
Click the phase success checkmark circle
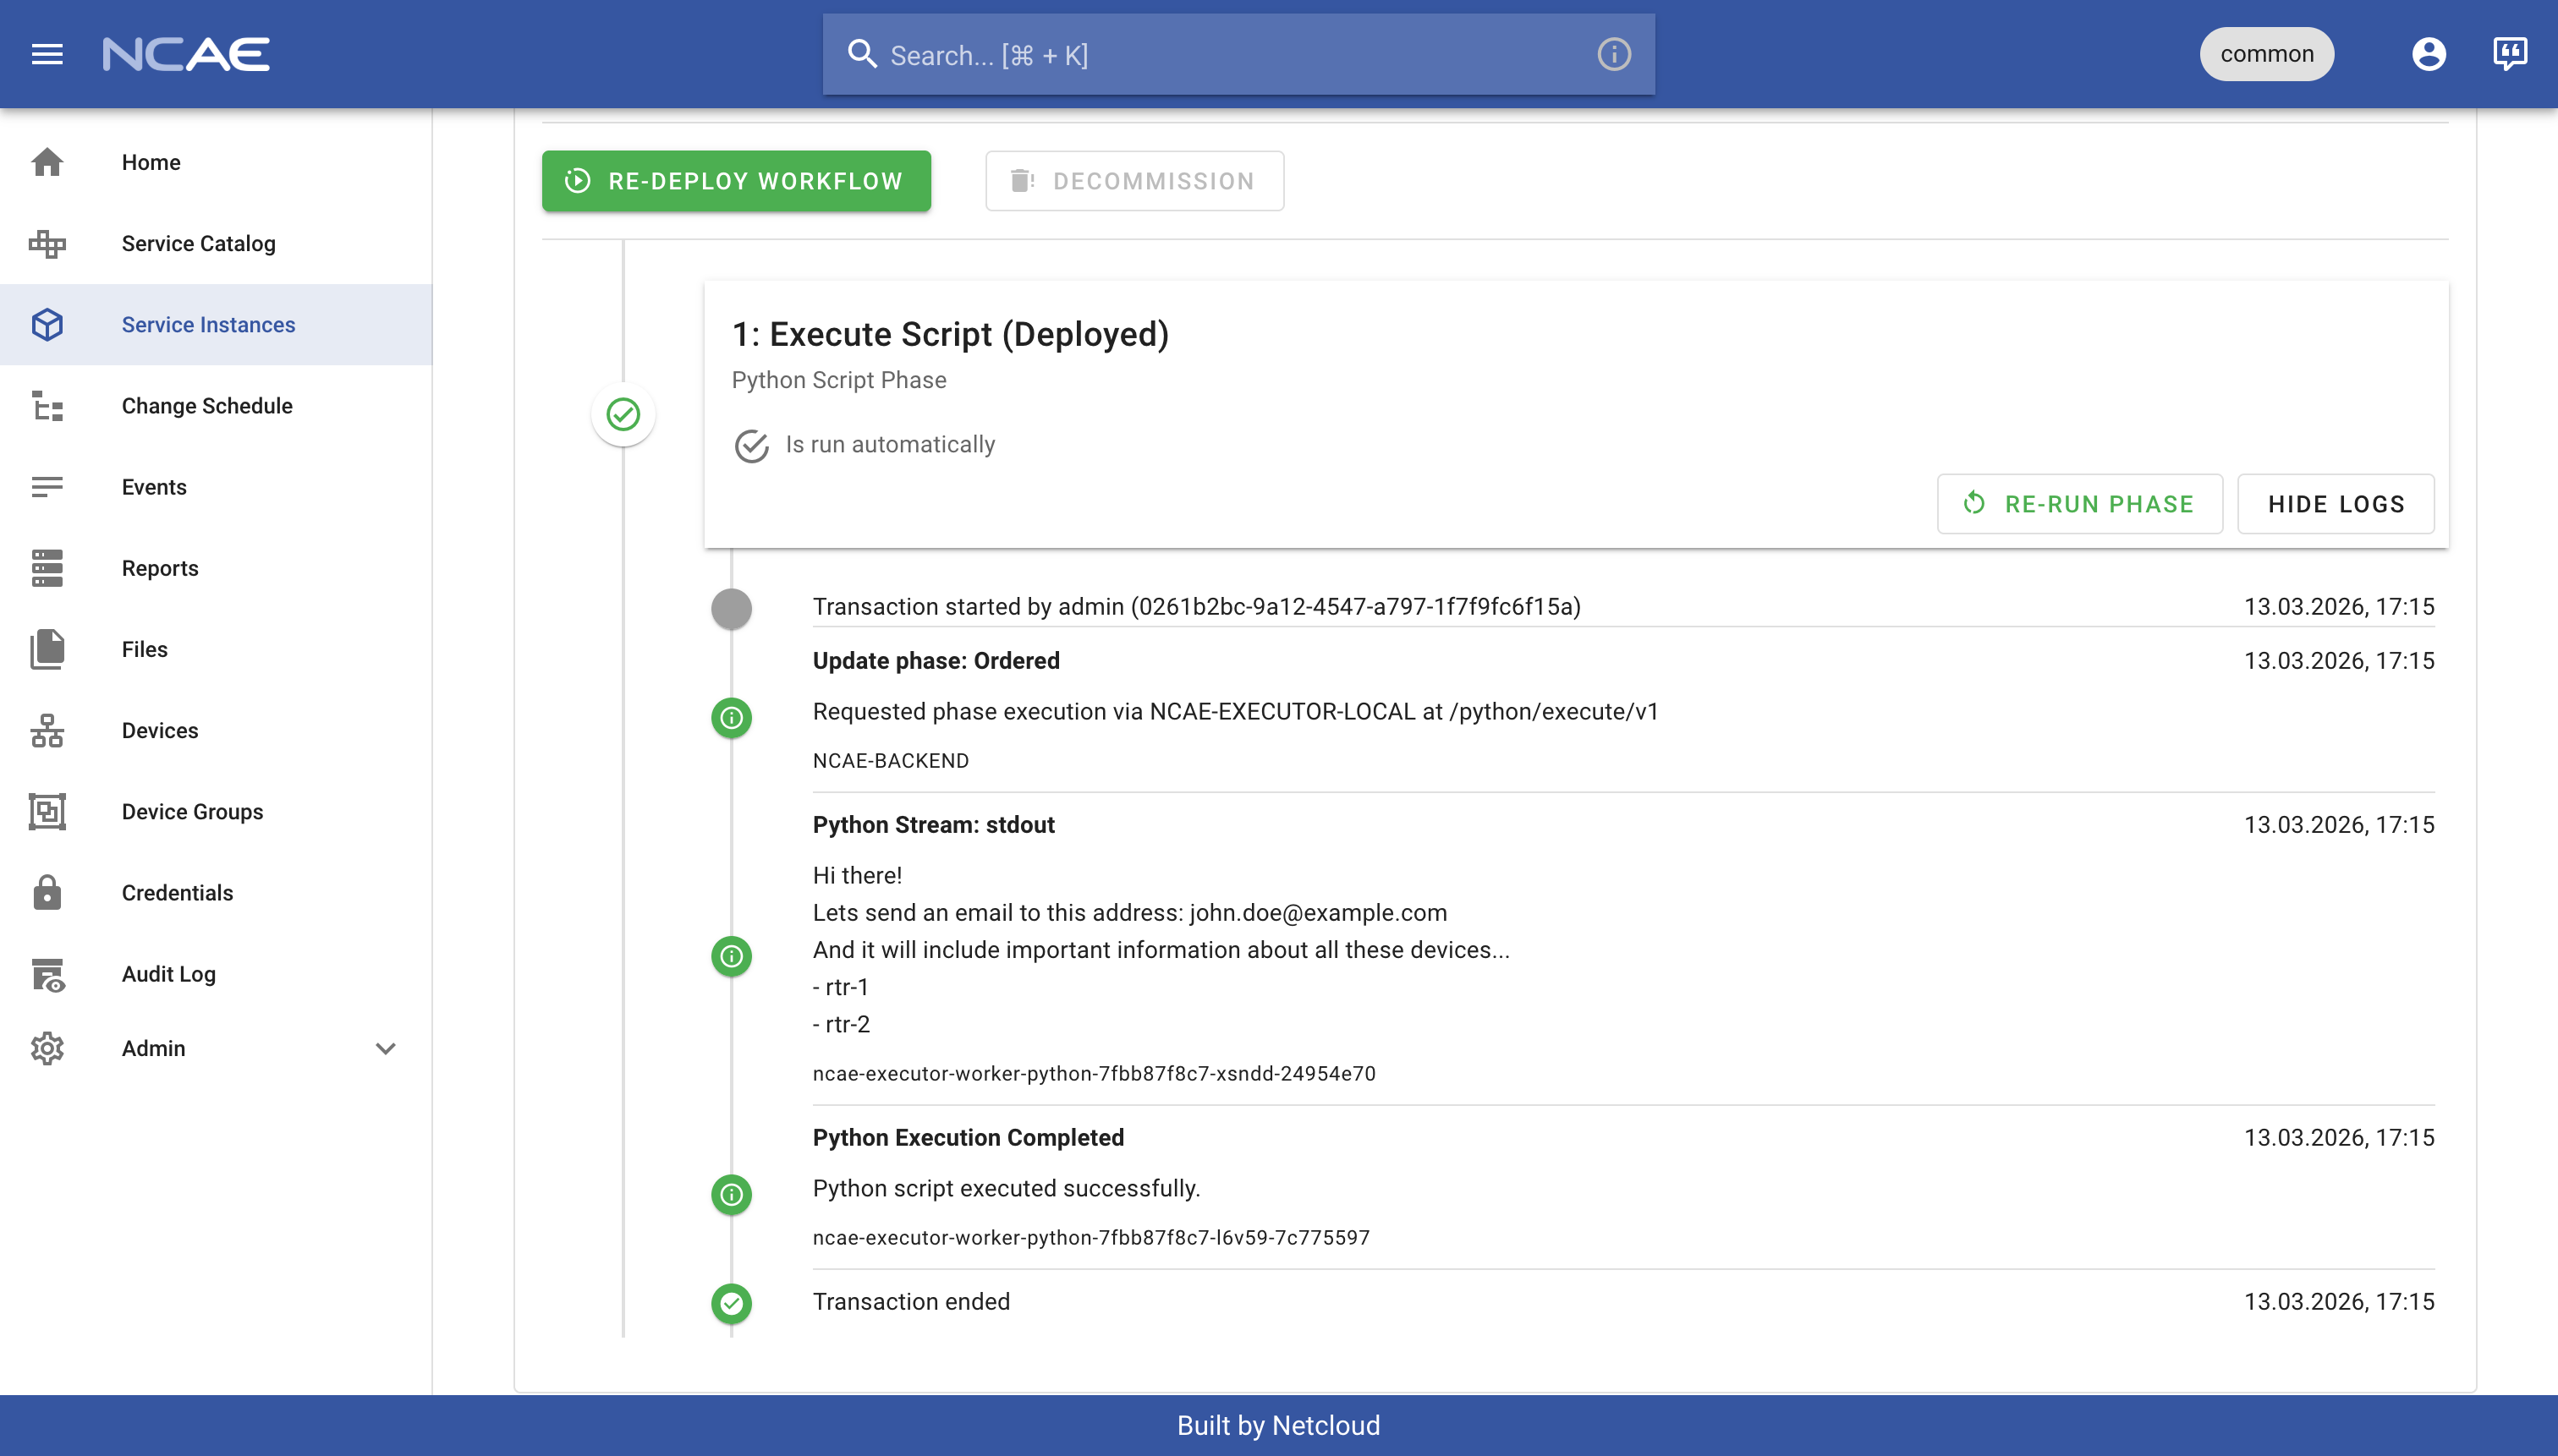(x=623, y=414)
